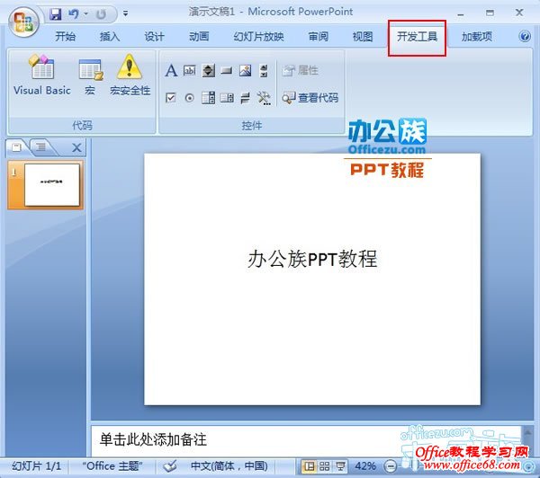The image size is (540, 478).
Task: Click the 幻灯片 1/1 status indicator
Action: tap(36, 466)
